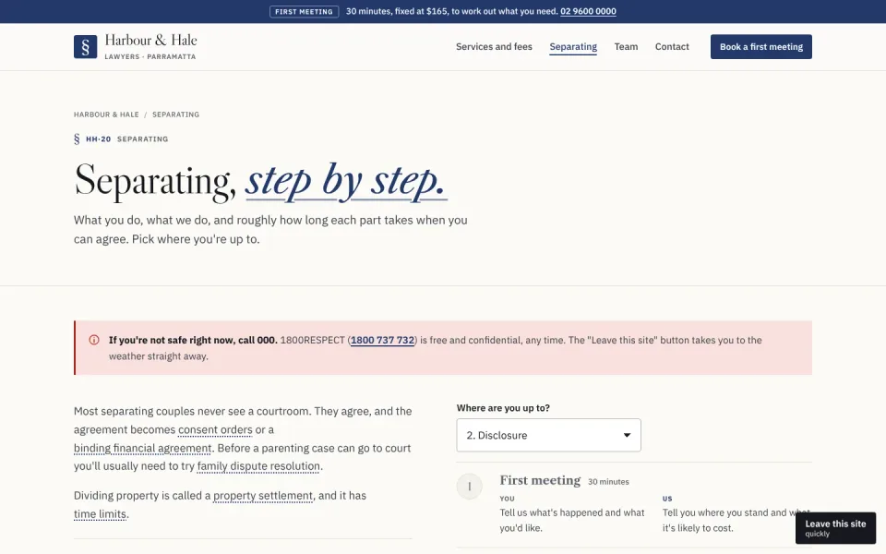
Task: Click the 'If you're not safe right now' text
Action: [193, 341]
